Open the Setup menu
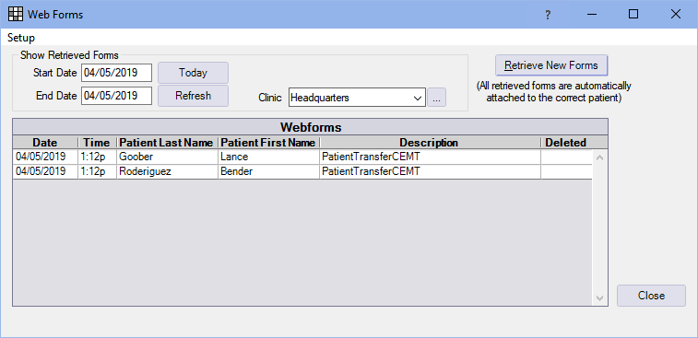 (x=21, y=38)
